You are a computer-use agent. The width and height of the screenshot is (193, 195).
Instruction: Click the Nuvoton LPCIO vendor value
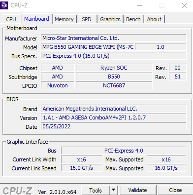[x=58, y=85]
